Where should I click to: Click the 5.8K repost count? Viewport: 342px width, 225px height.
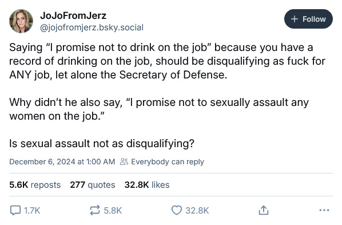113,211
